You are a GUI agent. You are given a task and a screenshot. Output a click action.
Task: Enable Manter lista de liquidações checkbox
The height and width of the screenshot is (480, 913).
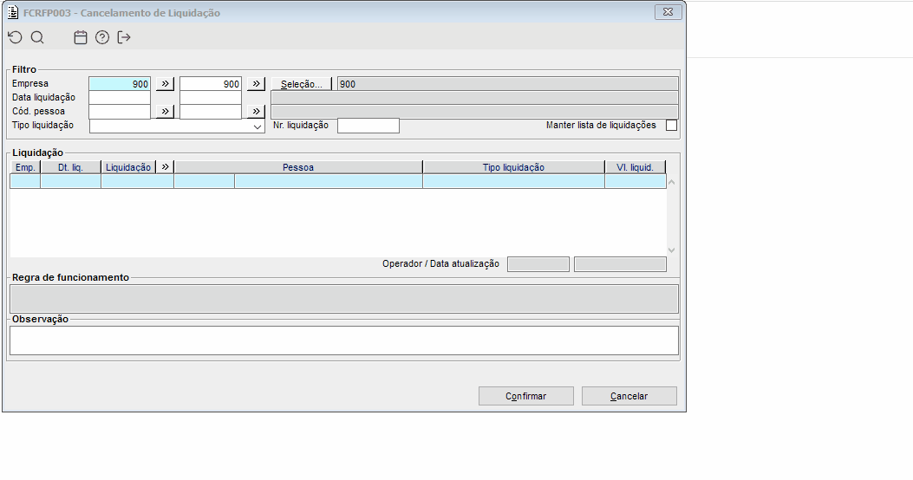(x=671, y=125)
